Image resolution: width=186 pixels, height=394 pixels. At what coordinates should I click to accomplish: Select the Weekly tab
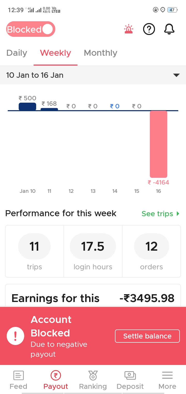pyautogui.click(x=56, y=53)
